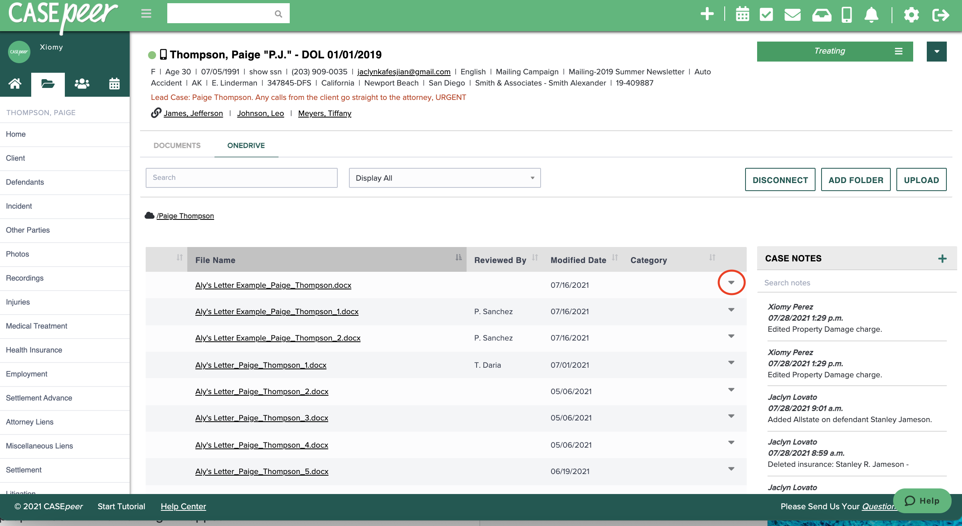Switch to the DOCUMENTS tab
The height and width of the screenshot is (526, 962).
point(177,145)
